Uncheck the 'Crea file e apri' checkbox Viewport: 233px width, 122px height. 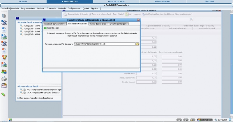[45, 28]
